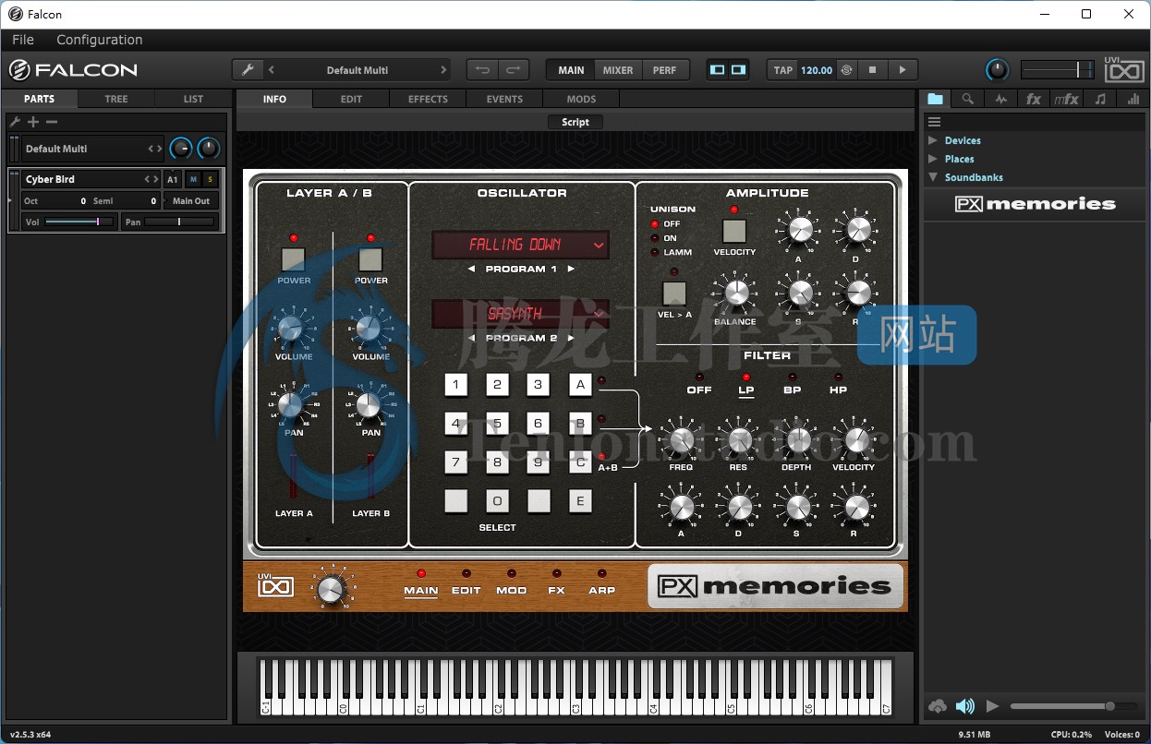Open the Configuration menu
The image size is (1151, 744).
tap(100, 40)
